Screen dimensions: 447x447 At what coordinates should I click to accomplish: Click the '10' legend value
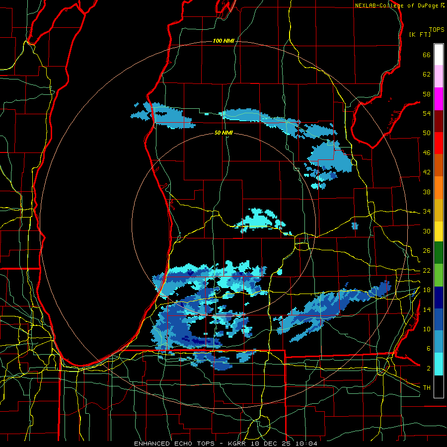[427, 329]
